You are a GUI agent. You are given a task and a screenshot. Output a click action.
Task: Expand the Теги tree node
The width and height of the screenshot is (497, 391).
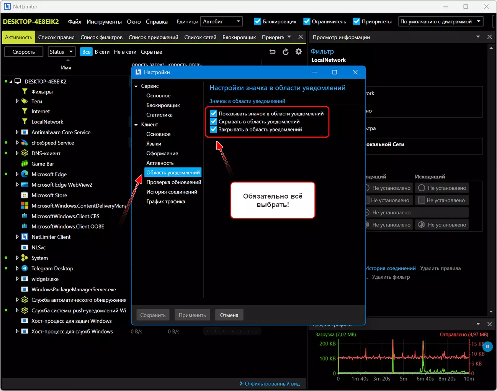pyautogui.click(x=17, y=101)
